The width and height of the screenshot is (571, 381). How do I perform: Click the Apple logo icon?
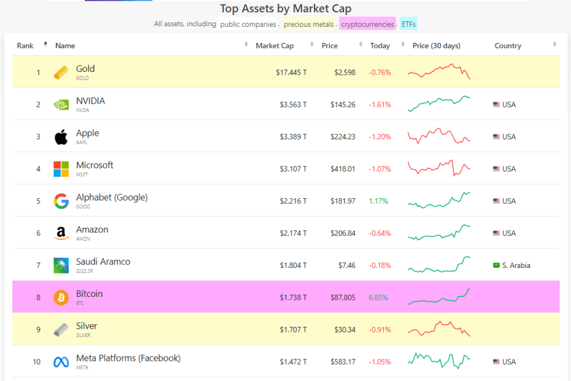(x=61, y=136)
